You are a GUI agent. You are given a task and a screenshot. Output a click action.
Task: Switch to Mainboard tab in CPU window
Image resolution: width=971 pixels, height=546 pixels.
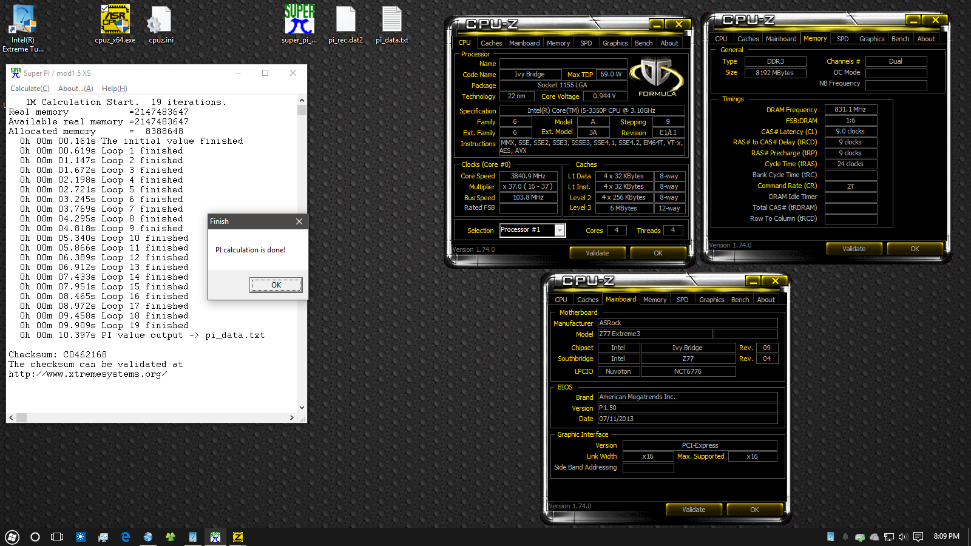524,43
